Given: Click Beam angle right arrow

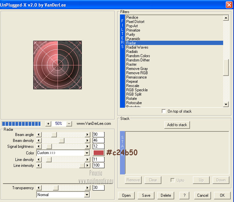Looking at the screenshot, I should (x=87, y=135).
